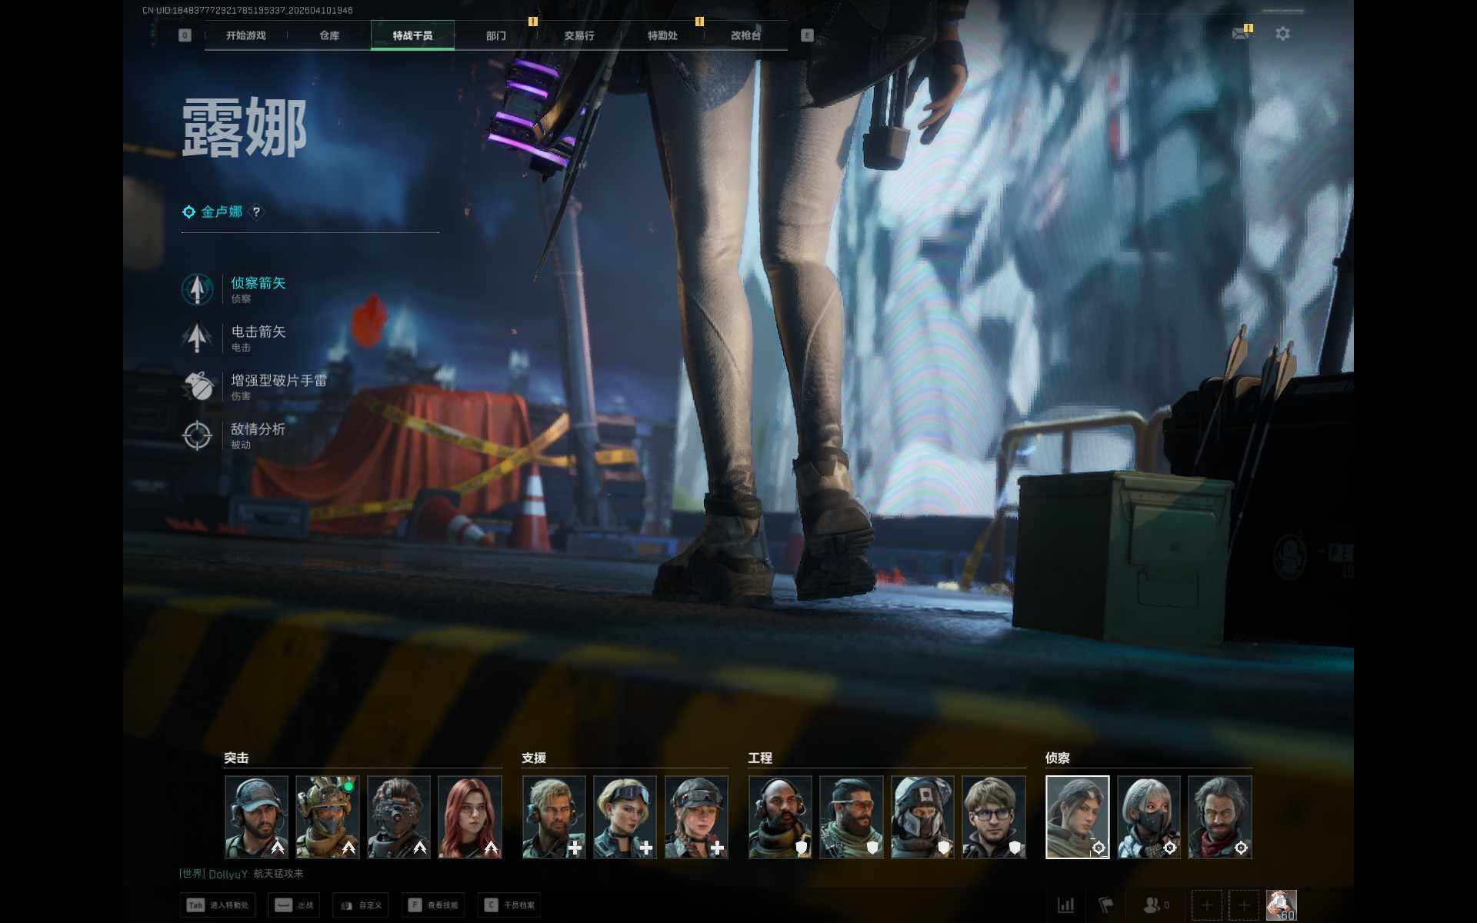The height and width of the screenshot is (923, 1477).
Task: Select the masked silver-haired recon operator
Action: [x=1149, y=817]
